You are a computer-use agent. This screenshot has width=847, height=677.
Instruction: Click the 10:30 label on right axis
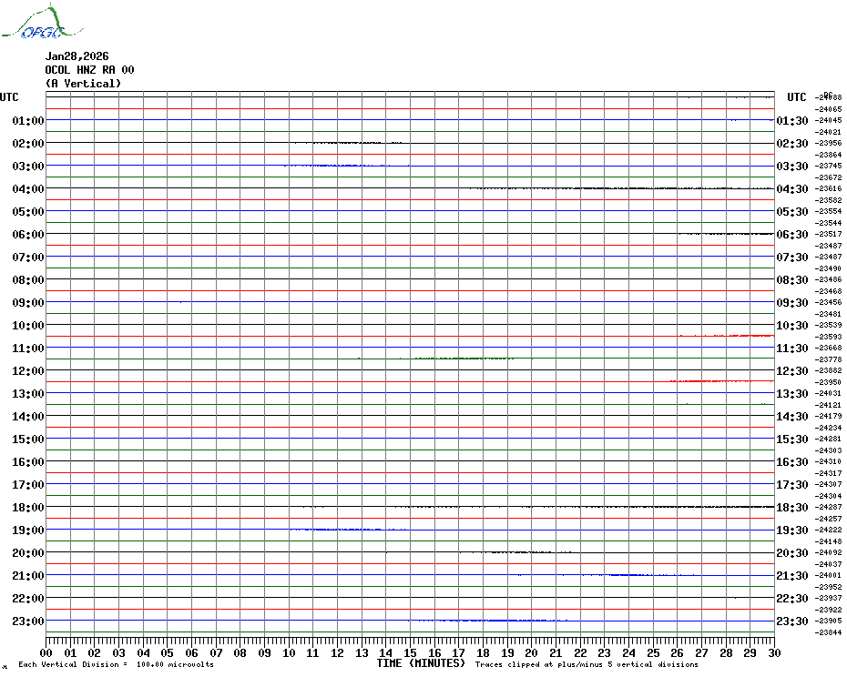pos(791,326)
